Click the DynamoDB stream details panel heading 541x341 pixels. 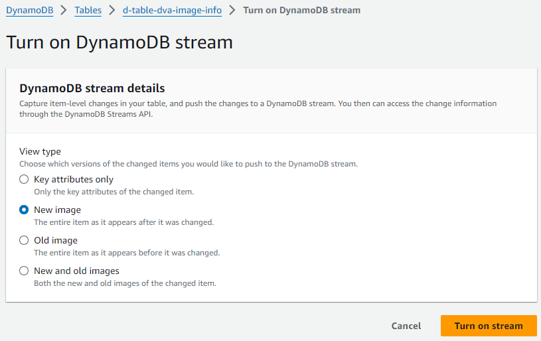[92, 88]
